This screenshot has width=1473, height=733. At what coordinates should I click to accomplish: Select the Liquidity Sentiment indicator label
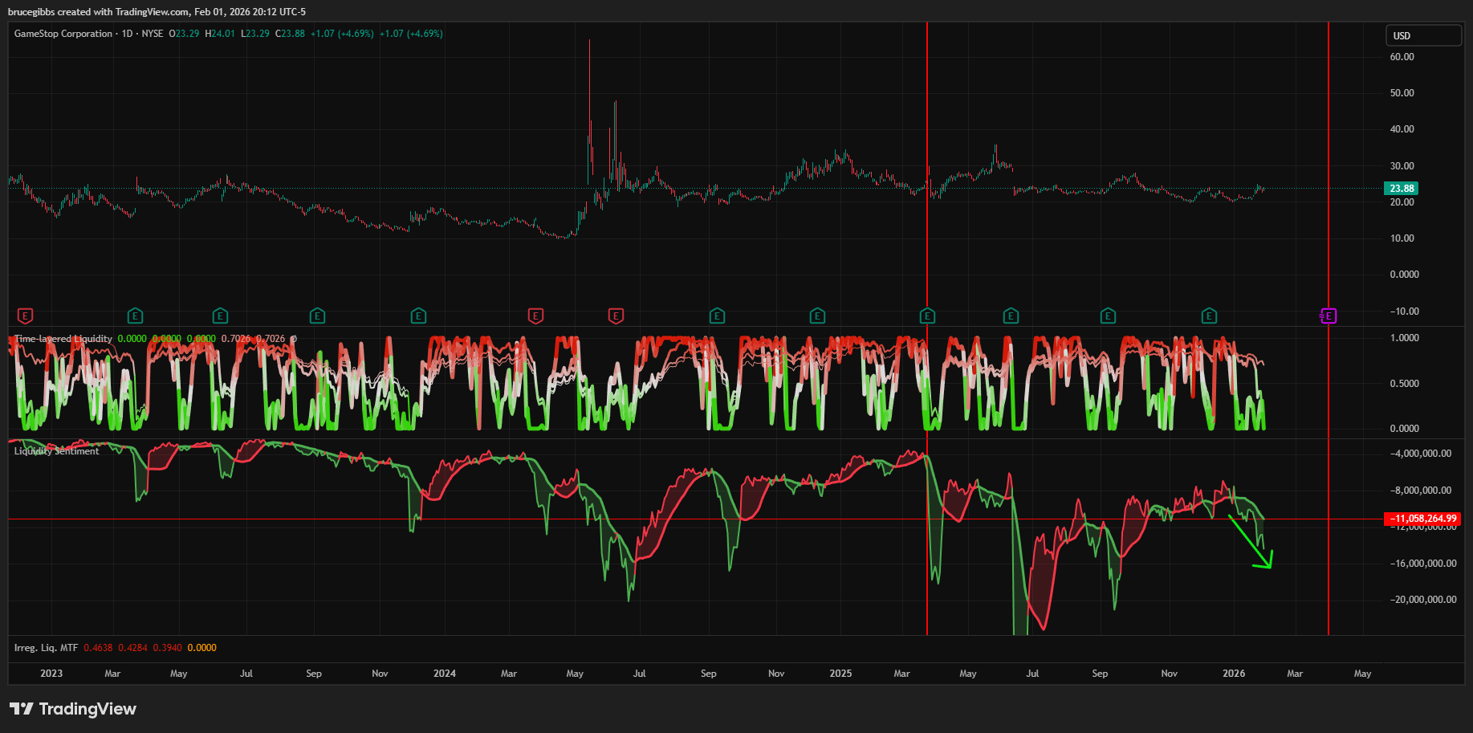57,451
